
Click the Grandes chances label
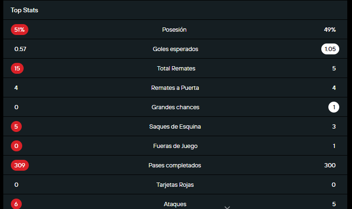coord(175,107)
